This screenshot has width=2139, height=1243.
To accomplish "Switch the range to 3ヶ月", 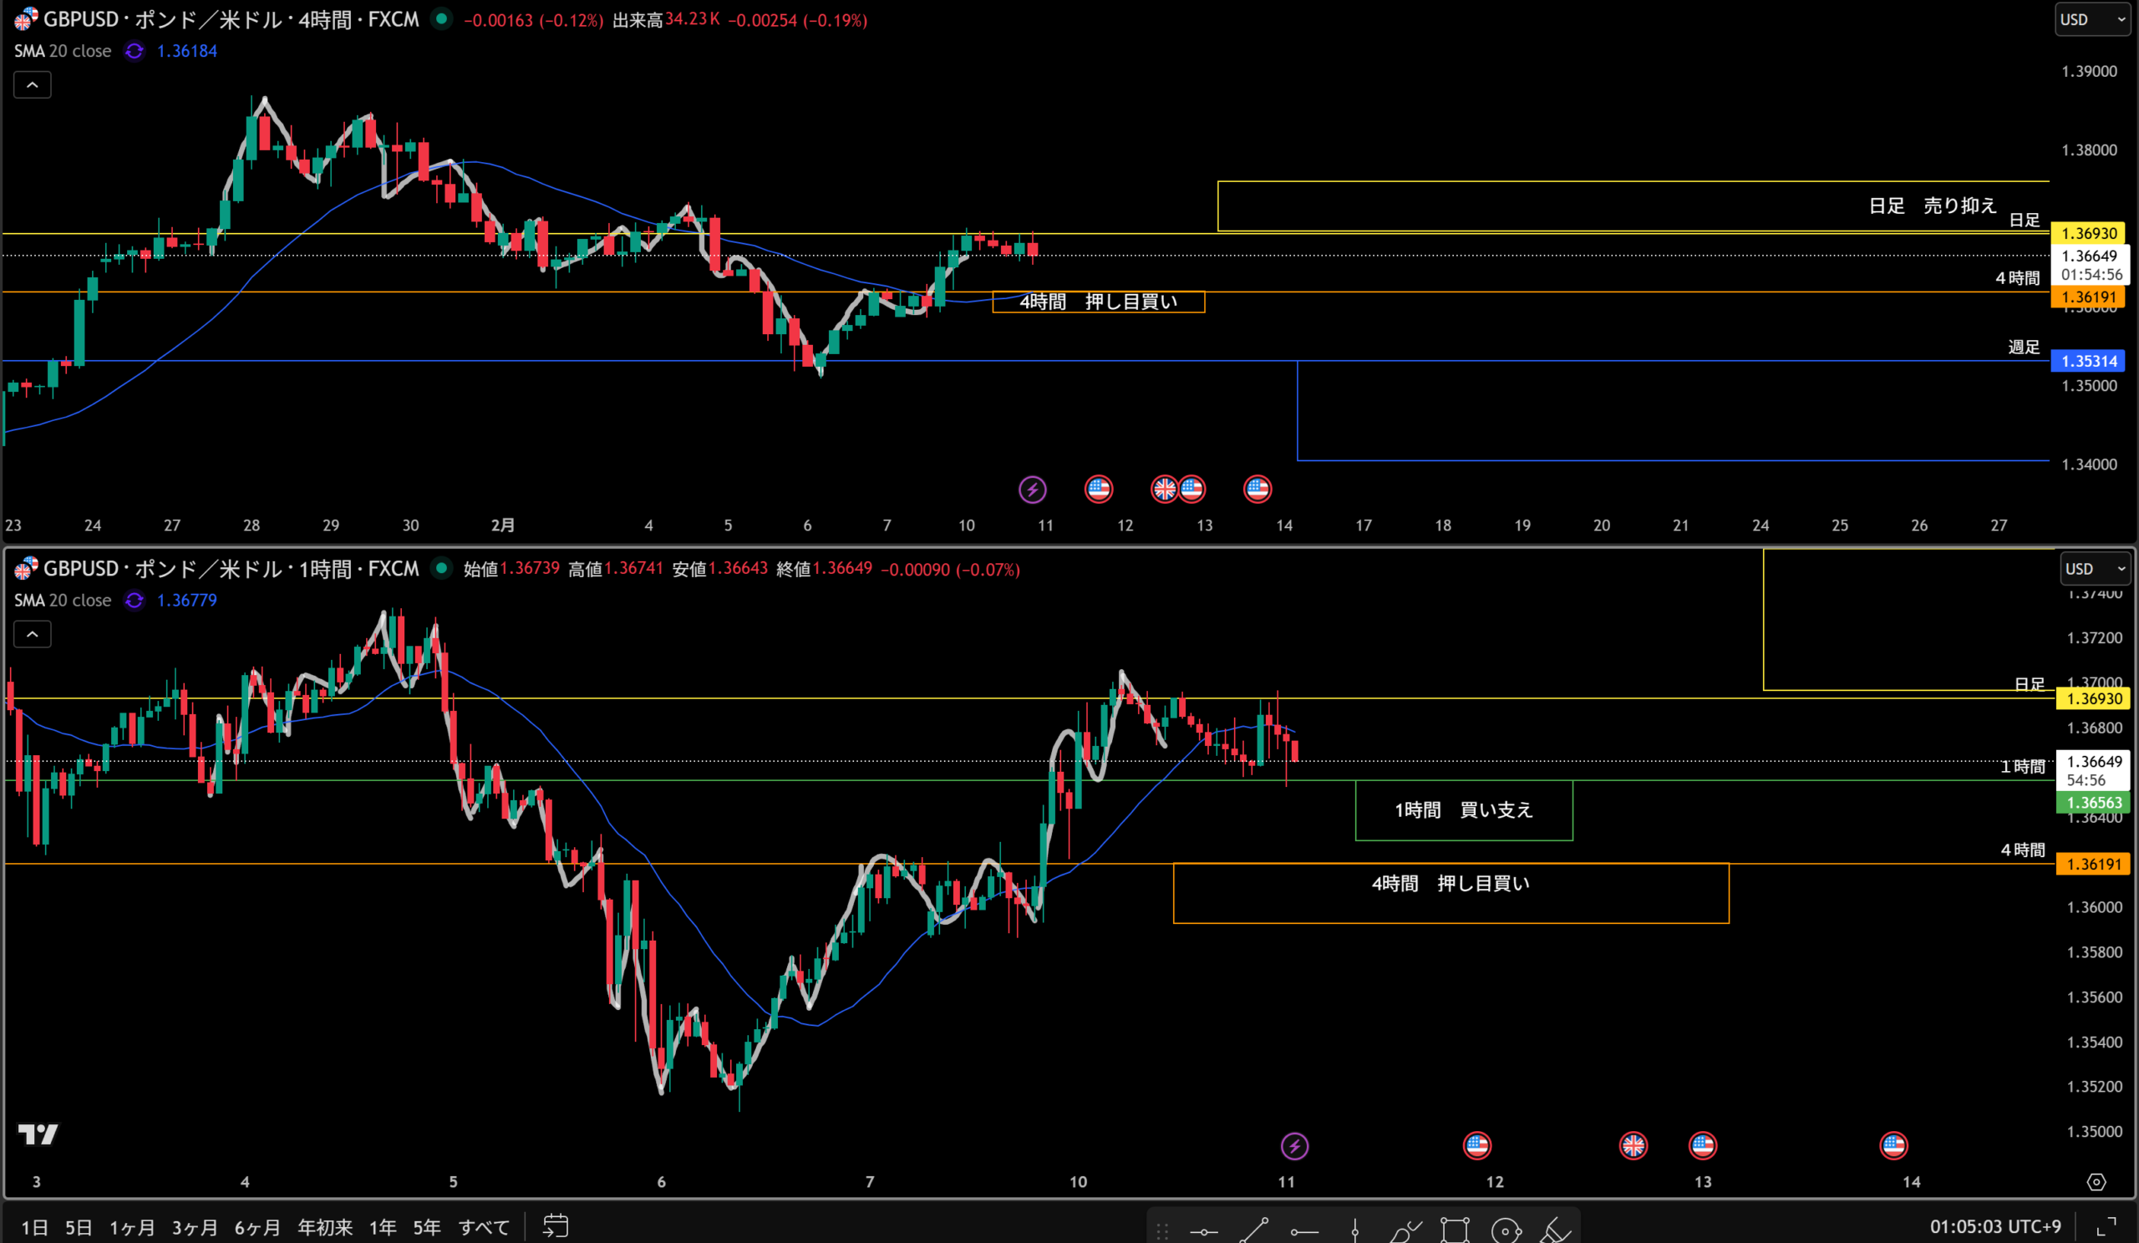I will click(195, 1227).
